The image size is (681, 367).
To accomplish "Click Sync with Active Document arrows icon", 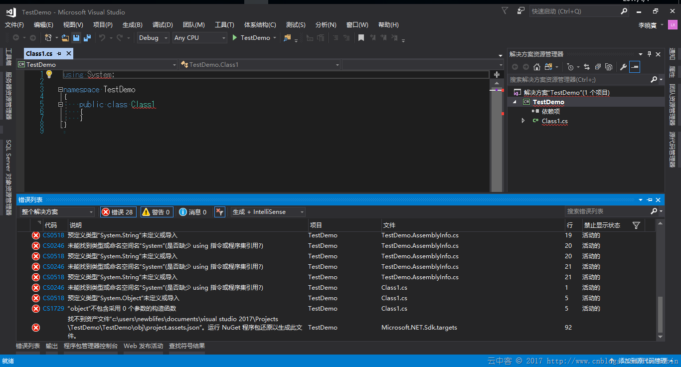I will pyautogui.click(x=587, y=67).
